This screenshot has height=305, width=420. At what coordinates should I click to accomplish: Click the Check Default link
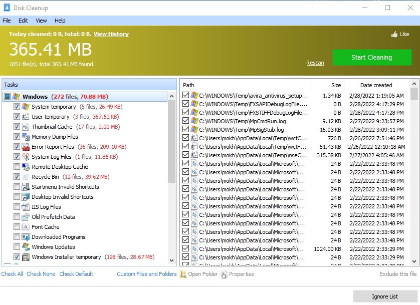[x=76, y=274]
